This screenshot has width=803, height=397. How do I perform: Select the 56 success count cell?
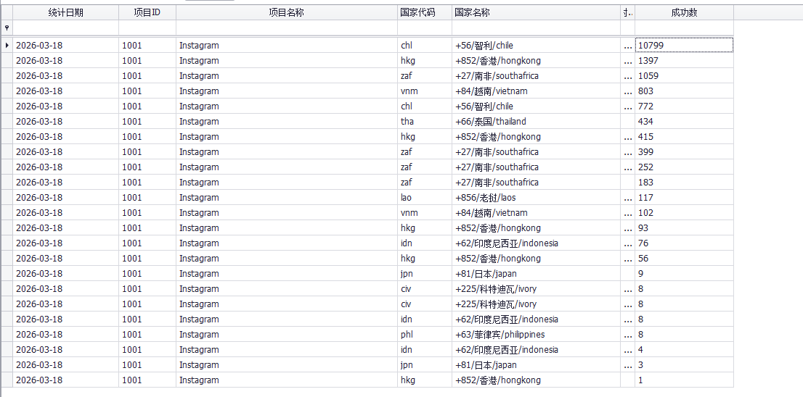(684, 259)
